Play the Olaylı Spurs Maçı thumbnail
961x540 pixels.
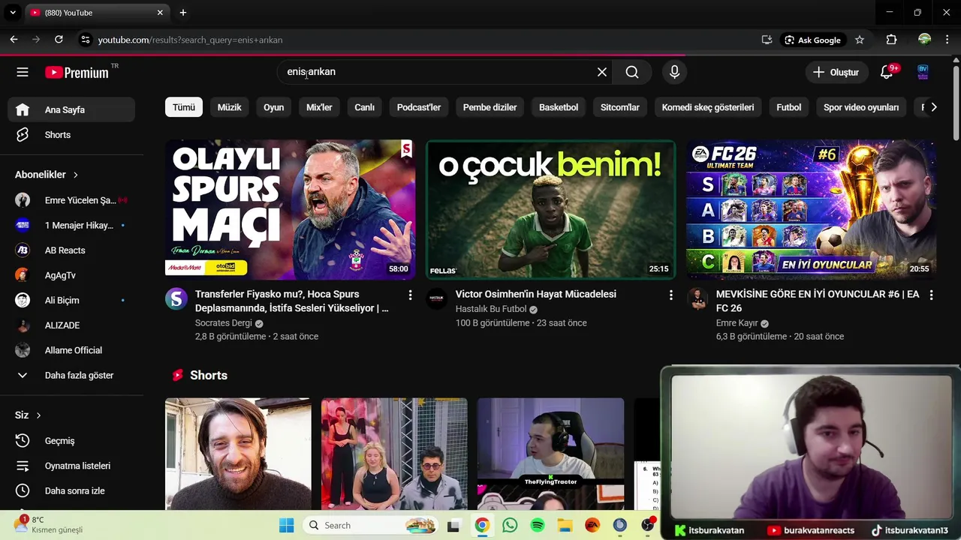pyautogui.click(x=290, y=209)
